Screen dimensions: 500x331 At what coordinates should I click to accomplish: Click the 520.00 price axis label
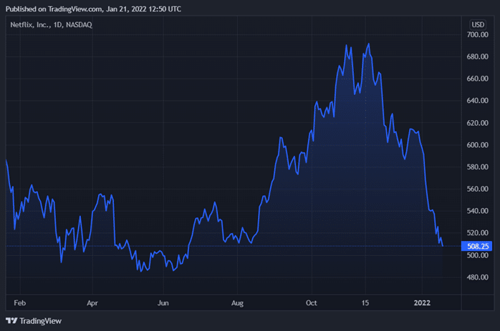pyautogui.click(x=477, y=232)
